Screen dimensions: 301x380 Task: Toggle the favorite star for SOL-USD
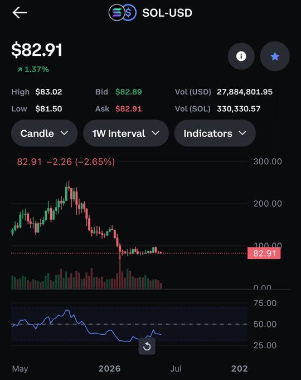(275, 56)
